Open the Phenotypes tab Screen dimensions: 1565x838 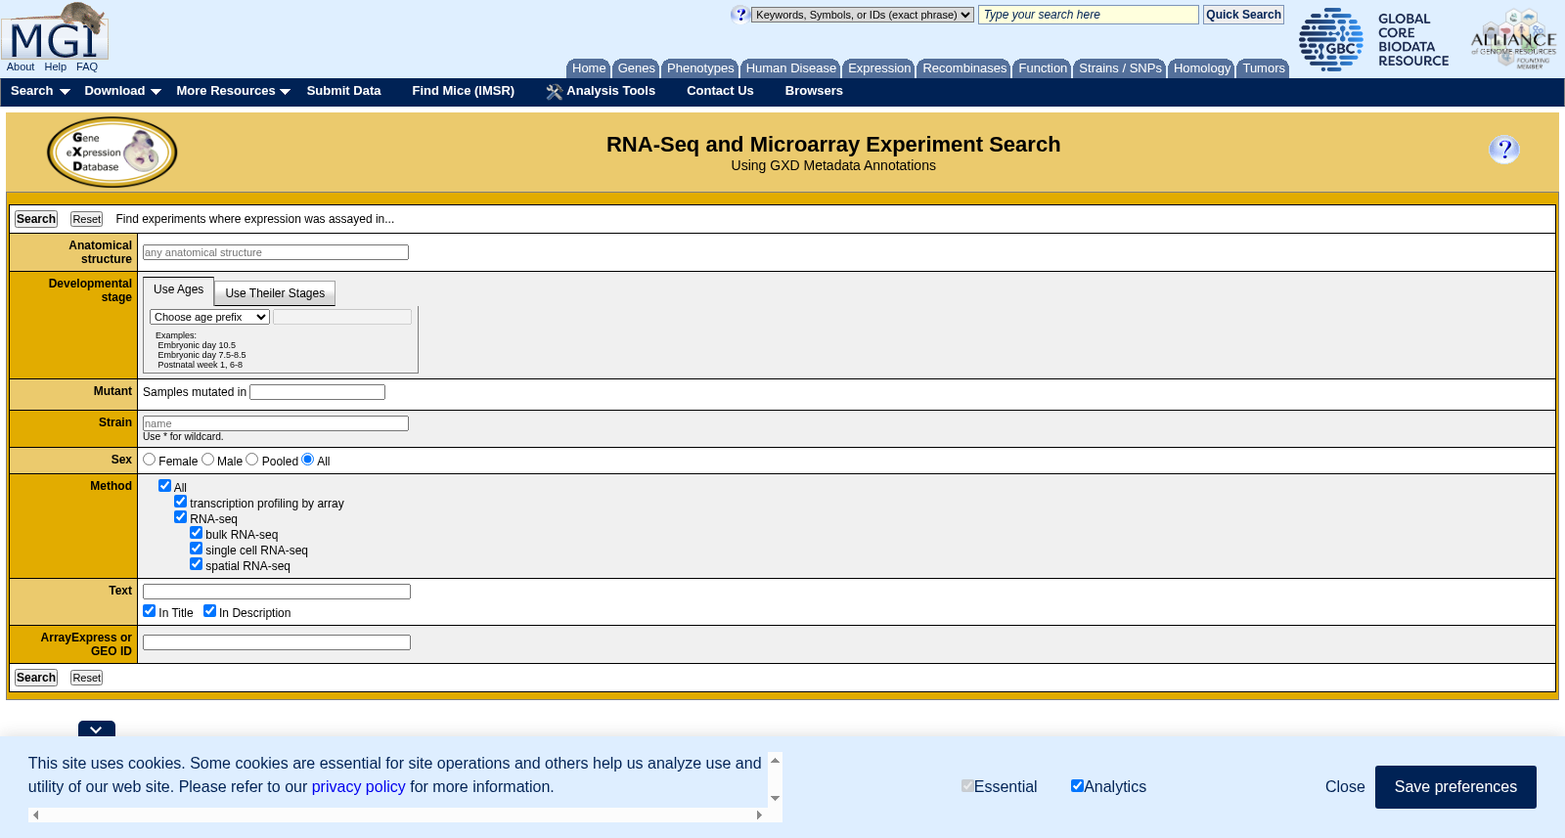tap(700, 68)
